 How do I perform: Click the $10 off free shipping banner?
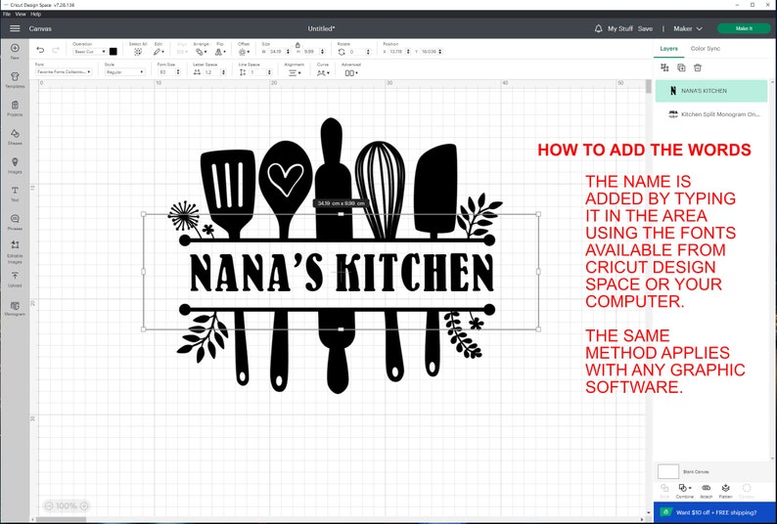[x=714, y=512]
